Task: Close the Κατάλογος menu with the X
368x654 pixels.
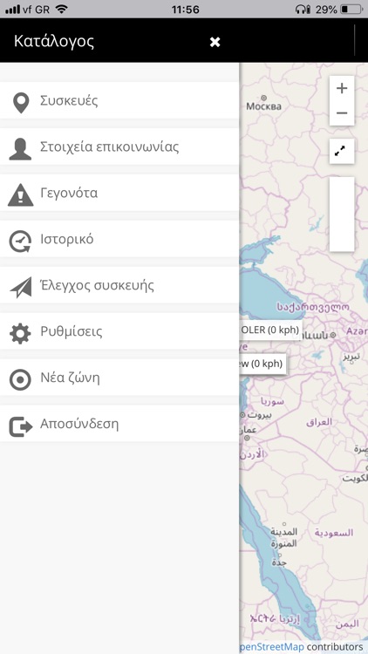Action: 215,42
